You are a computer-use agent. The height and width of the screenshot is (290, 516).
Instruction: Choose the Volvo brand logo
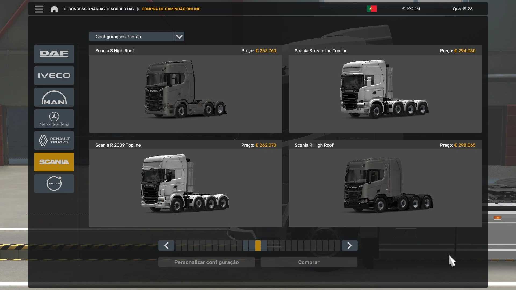[x=54, y=183]
